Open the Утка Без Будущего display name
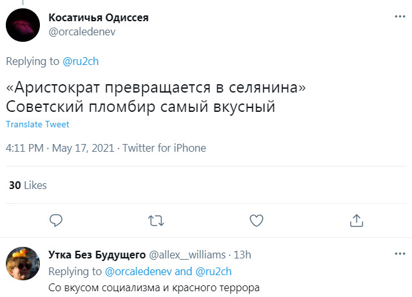This screenshot has height=297, width=412. 97,255
